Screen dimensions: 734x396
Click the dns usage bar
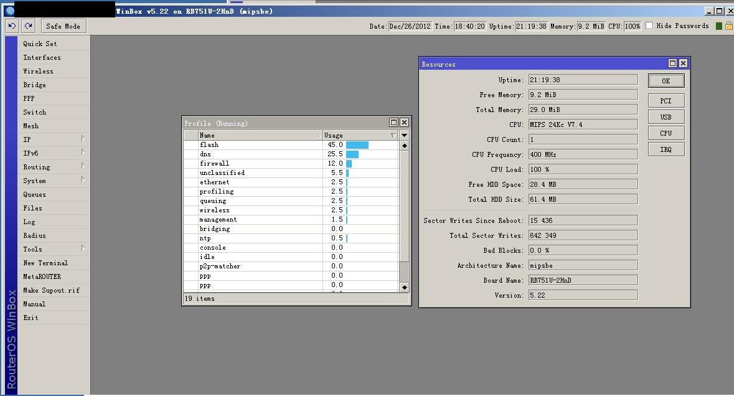pos(352,154)
